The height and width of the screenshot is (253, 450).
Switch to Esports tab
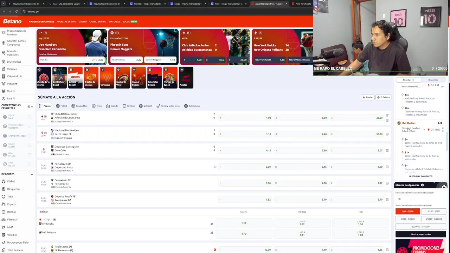click(x=112, y=106)
